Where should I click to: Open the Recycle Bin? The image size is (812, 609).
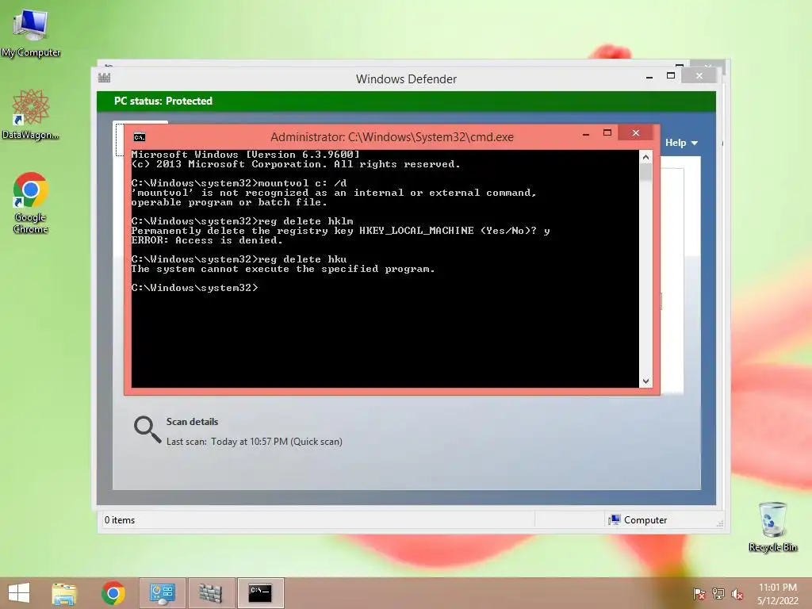[772, 527]
